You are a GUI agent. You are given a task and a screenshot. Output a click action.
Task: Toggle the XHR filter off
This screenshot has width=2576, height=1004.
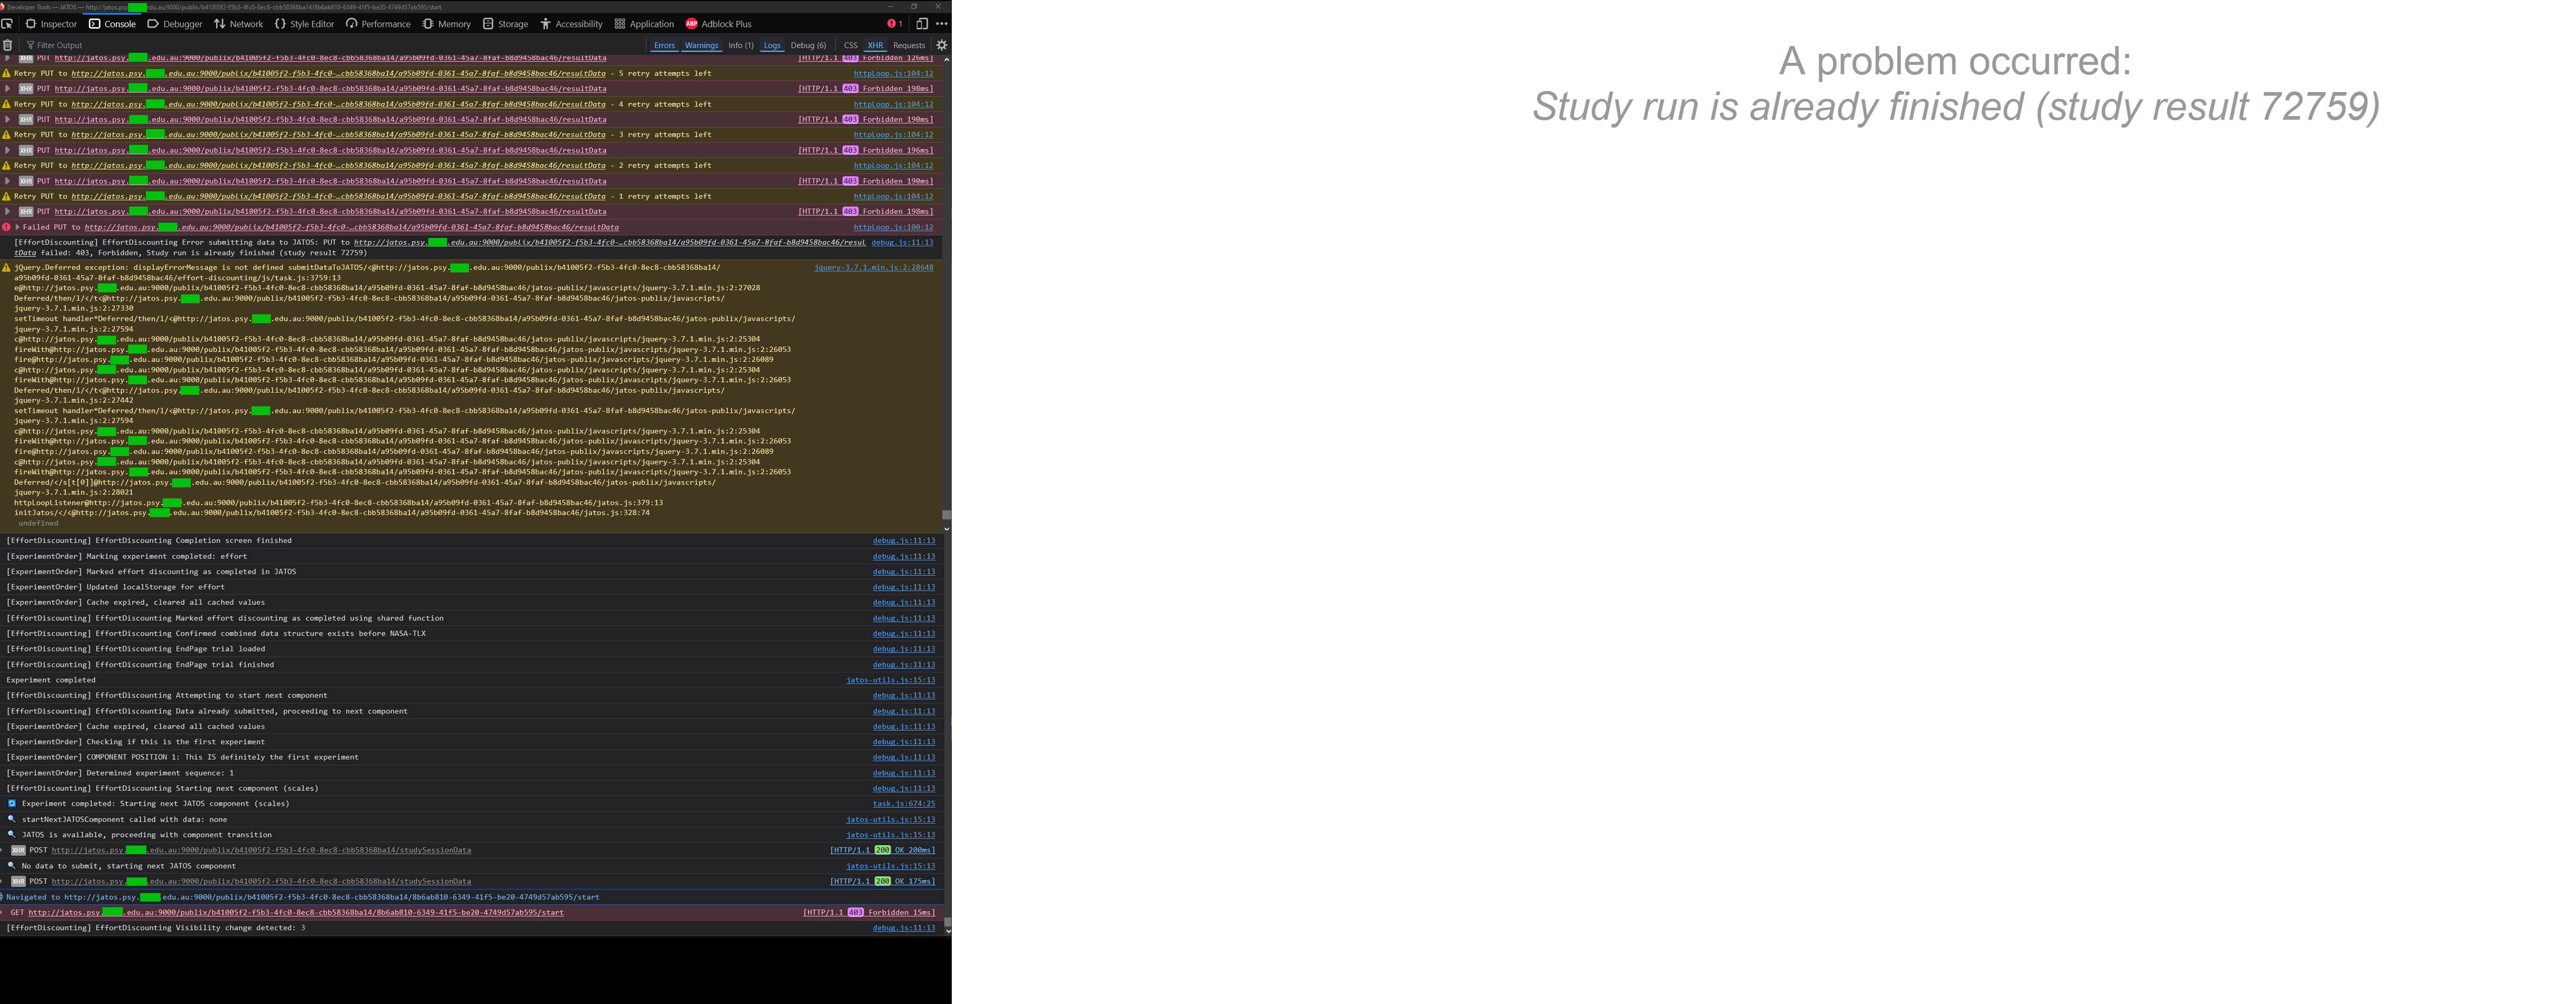click(x=875, y=45)
